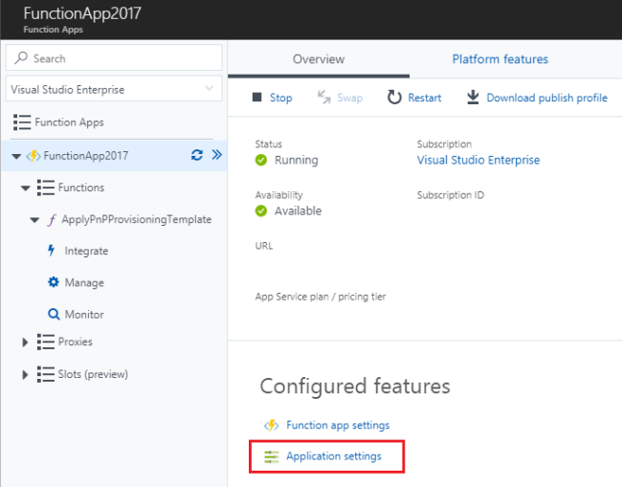The height and width of the screenshot is (487, 622).
Task: Click inside the Search input field
Action: (x=114, y=58)
